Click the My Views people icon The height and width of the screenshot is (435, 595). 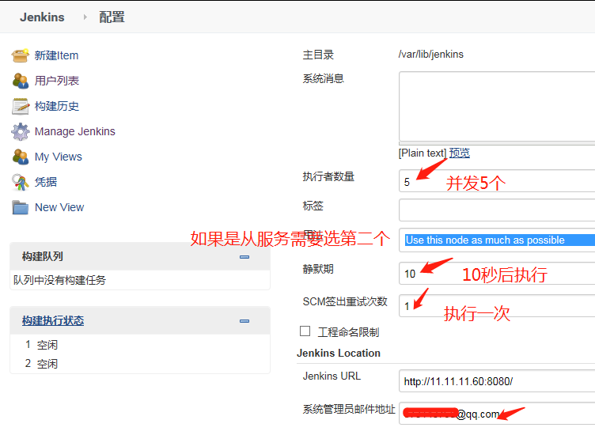click(20, 157)
